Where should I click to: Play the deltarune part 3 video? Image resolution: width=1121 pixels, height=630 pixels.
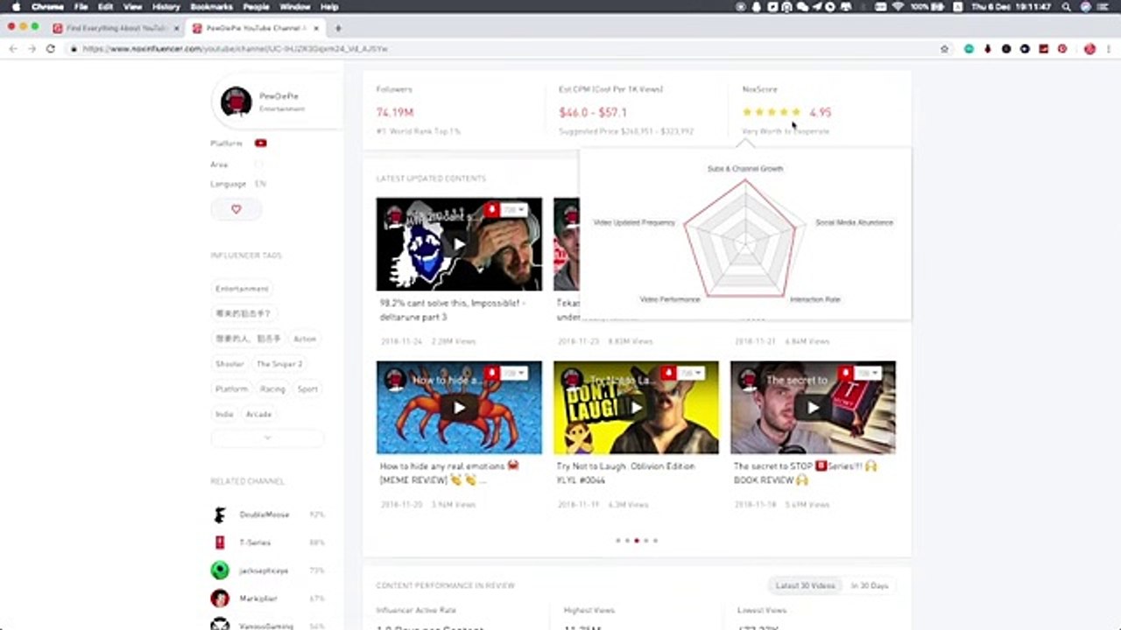point(459,244)
